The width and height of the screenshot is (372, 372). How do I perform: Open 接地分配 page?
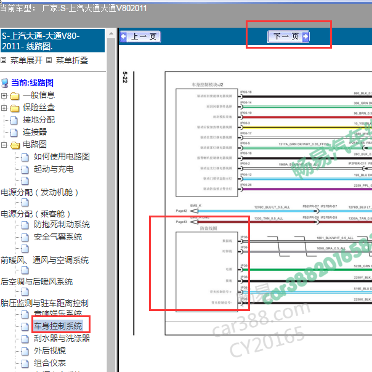coord(39,120)
